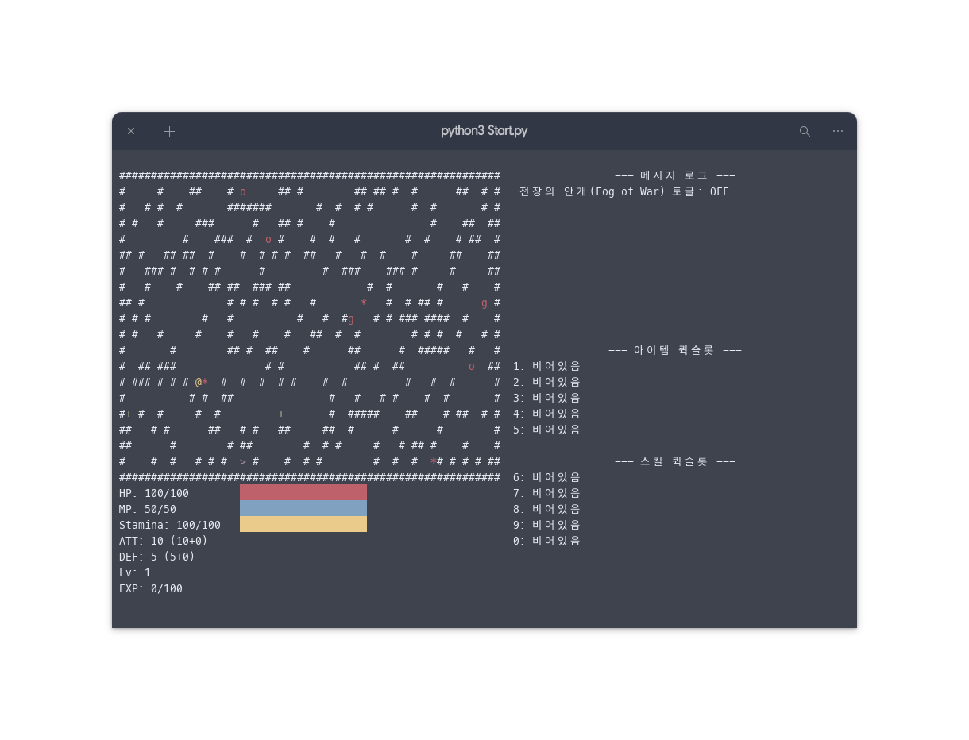
Task: Open a new tab with the plus icon
Action: tap(169, 131)
